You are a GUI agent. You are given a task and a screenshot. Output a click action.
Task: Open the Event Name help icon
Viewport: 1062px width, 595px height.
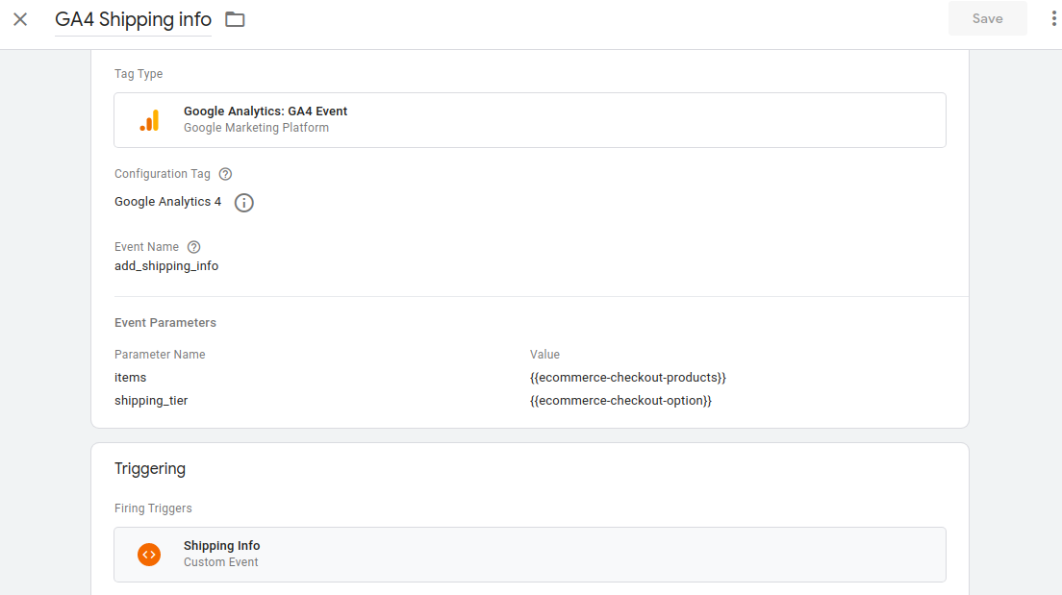193,247
